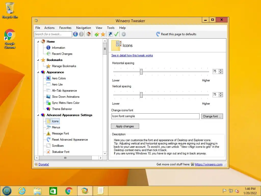Increase vertical spacing with up arrow
261x196 pixels.
click(221, 93)
